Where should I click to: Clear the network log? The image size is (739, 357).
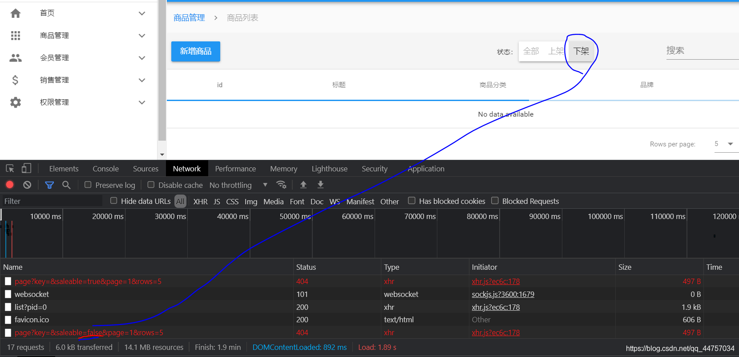pyautogui.click(x=27, y=185)
